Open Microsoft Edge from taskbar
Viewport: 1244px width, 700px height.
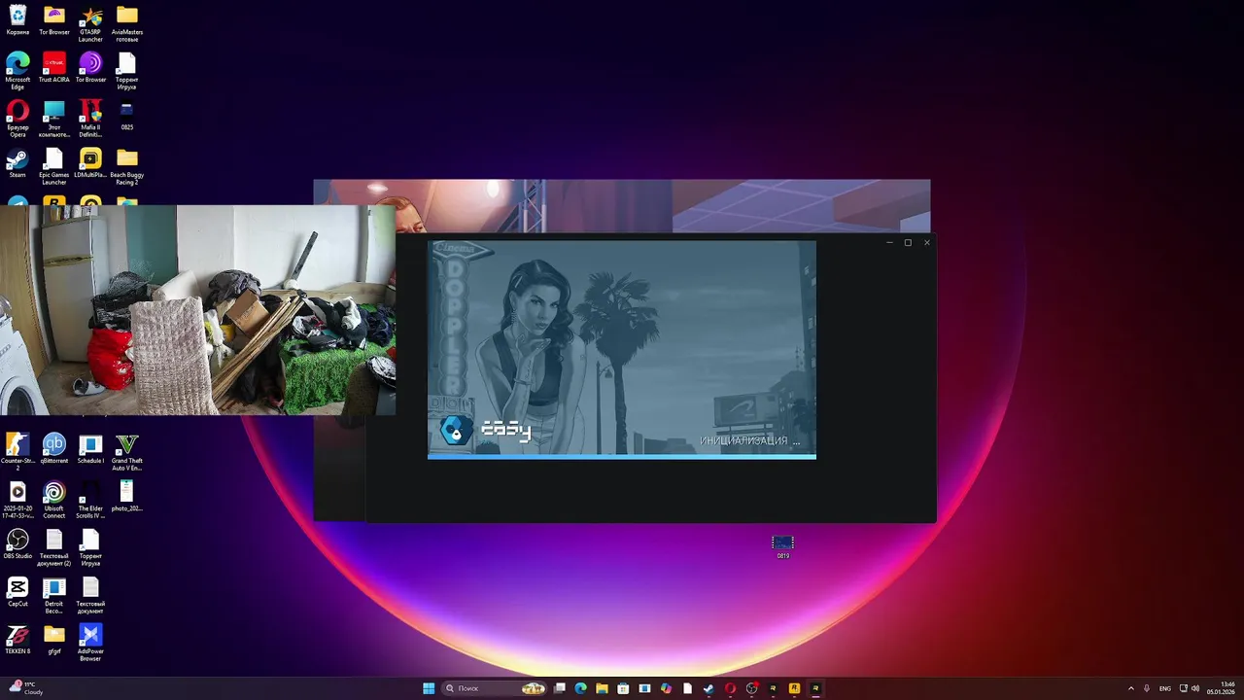(580, 688)
